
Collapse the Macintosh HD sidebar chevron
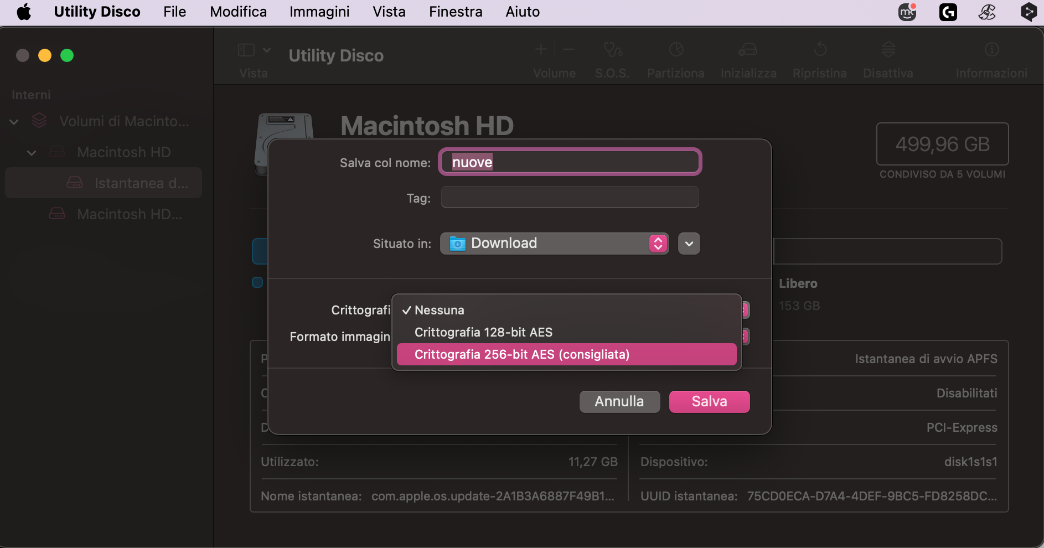(x=32, y=153)
